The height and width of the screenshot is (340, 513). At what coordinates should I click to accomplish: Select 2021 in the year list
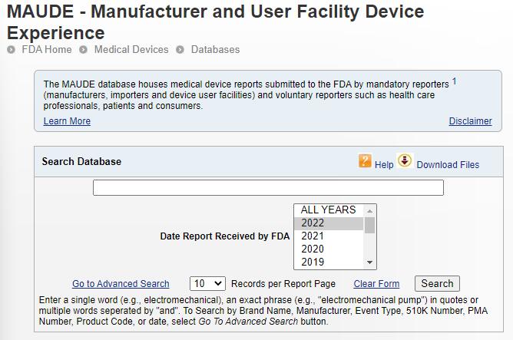point(328,236)
